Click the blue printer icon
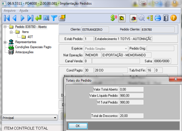Image resolution: width=182 pixels, height=131 pixels. coord(158,18)
